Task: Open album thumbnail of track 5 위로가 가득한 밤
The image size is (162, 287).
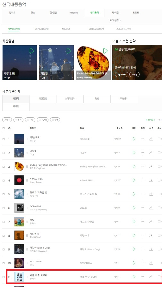Action: (19, 194)
